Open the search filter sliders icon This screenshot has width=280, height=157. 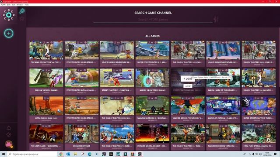pos(216,19)
